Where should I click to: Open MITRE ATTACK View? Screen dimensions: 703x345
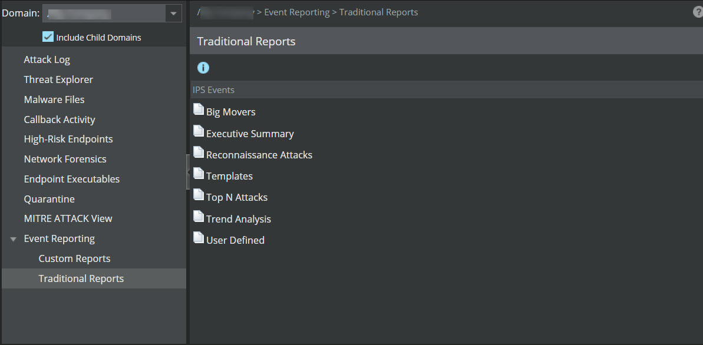click(x=68, y=218)
